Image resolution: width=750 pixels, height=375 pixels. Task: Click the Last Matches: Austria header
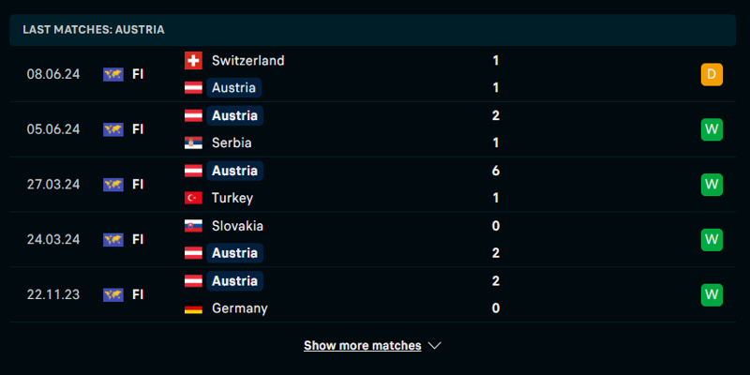point(94,29)
